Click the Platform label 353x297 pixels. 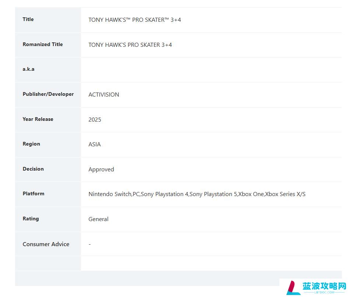tap(33, 193)
